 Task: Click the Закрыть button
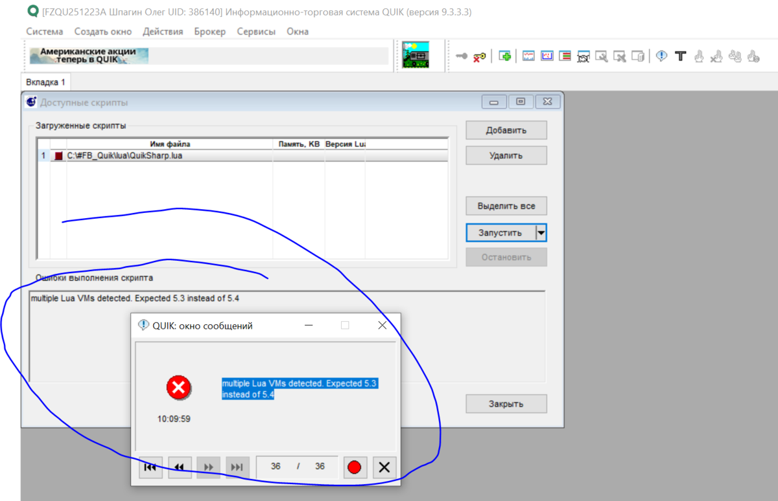506,404
